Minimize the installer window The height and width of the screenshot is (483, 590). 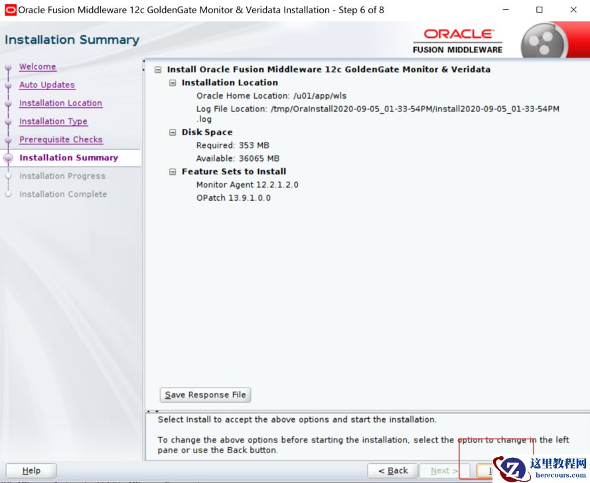506,10
